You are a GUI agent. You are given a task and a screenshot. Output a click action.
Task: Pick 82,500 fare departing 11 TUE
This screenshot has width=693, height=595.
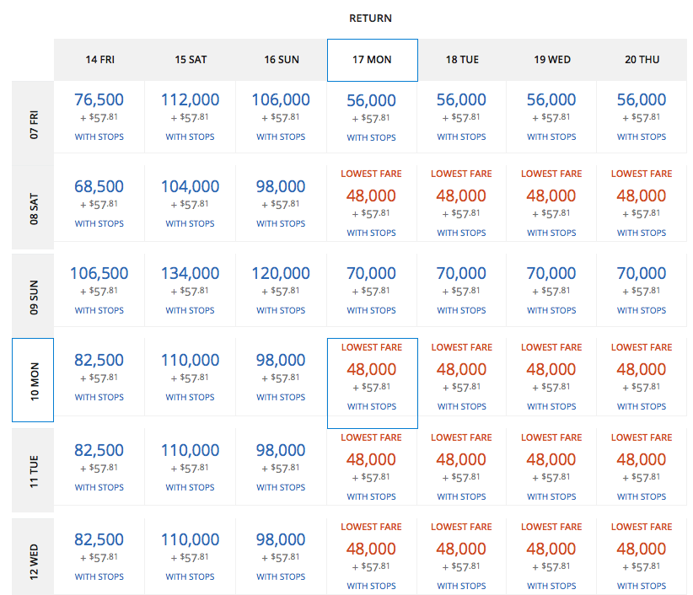coord(99,451)
